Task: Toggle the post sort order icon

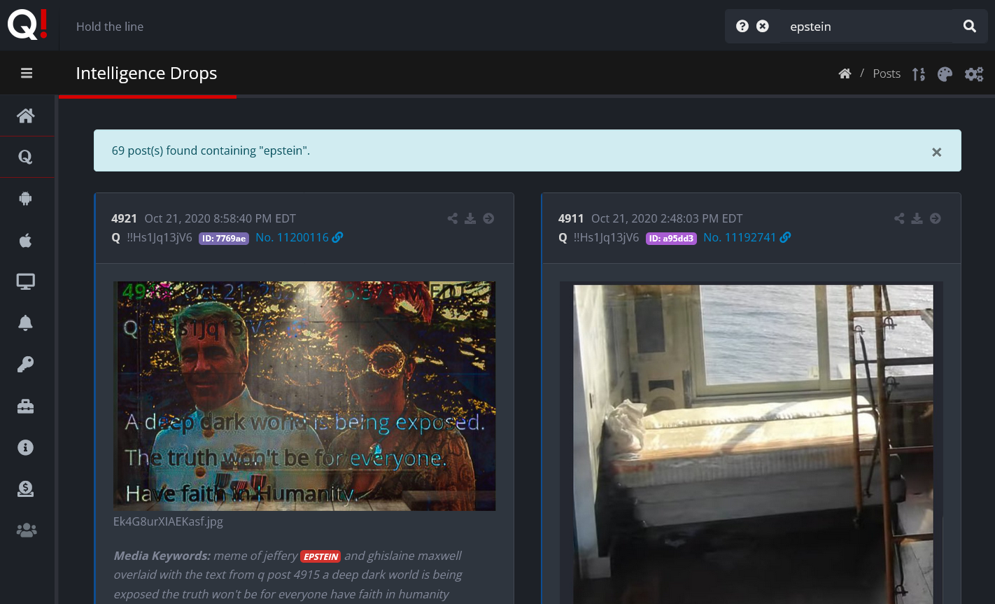Action: click(x=919, y=73)
